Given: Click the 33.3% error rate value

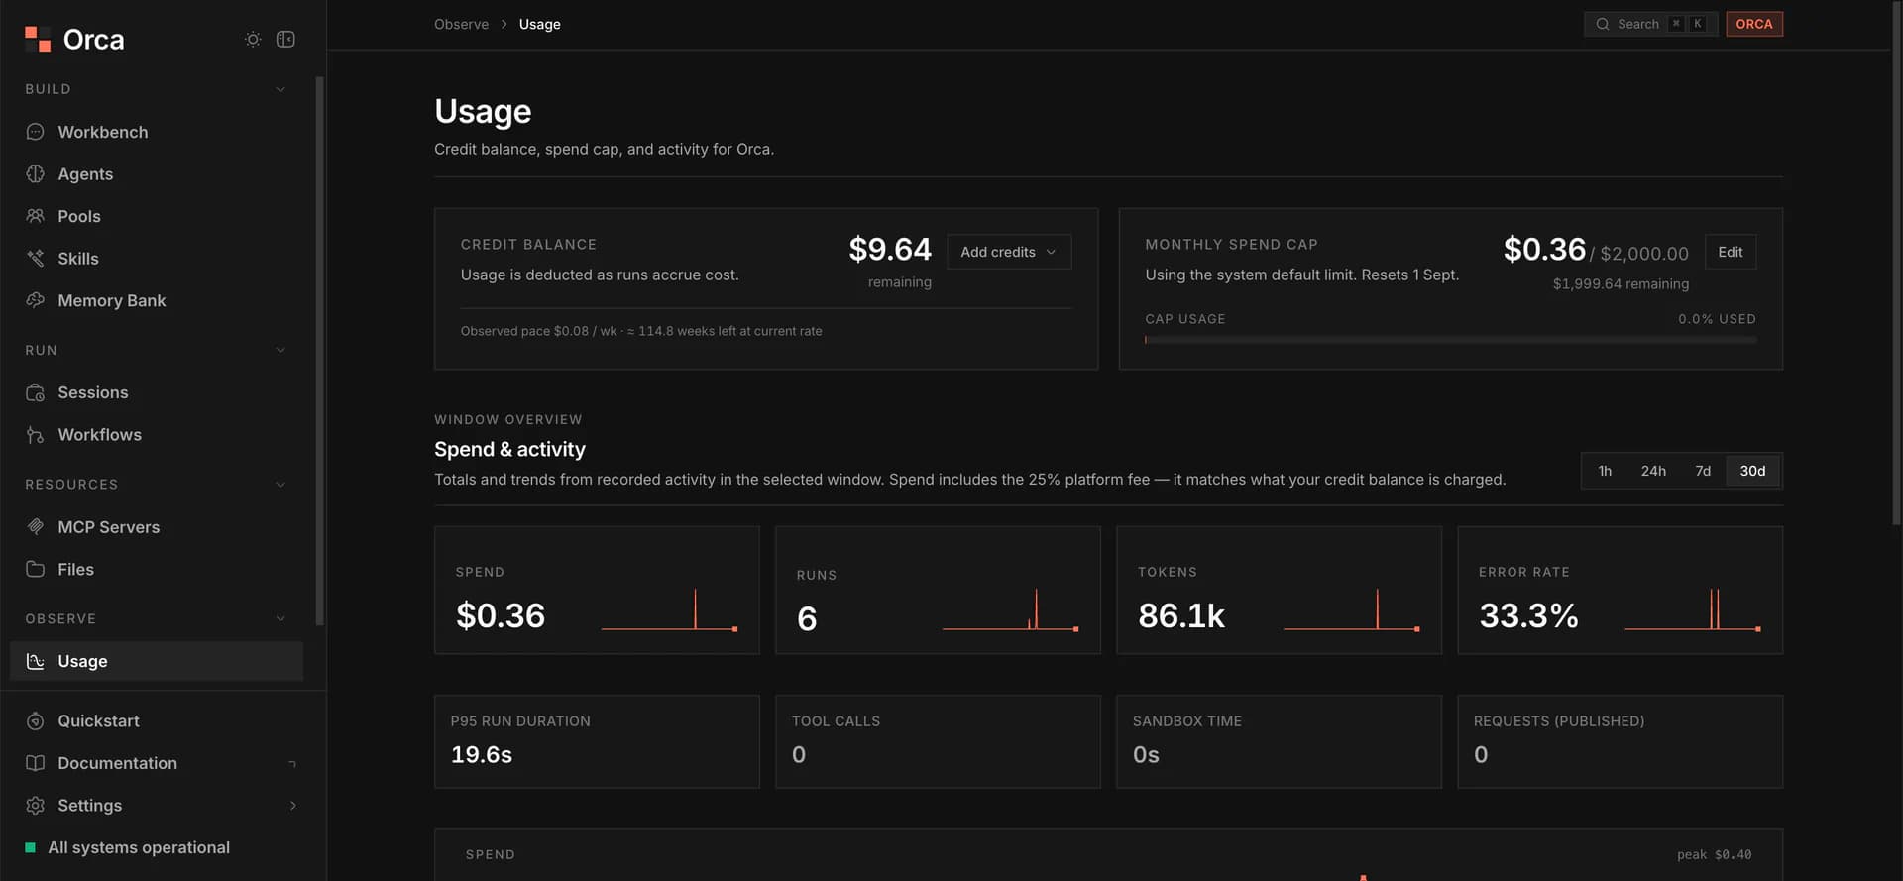Looking at the screenshot, I should (x=1528, y=615).
